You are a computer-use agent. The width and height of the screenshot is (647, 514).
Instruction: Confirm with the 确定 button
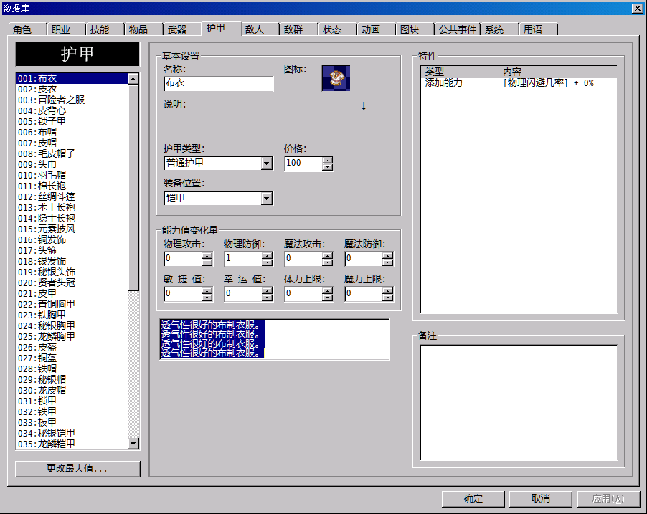473,499
